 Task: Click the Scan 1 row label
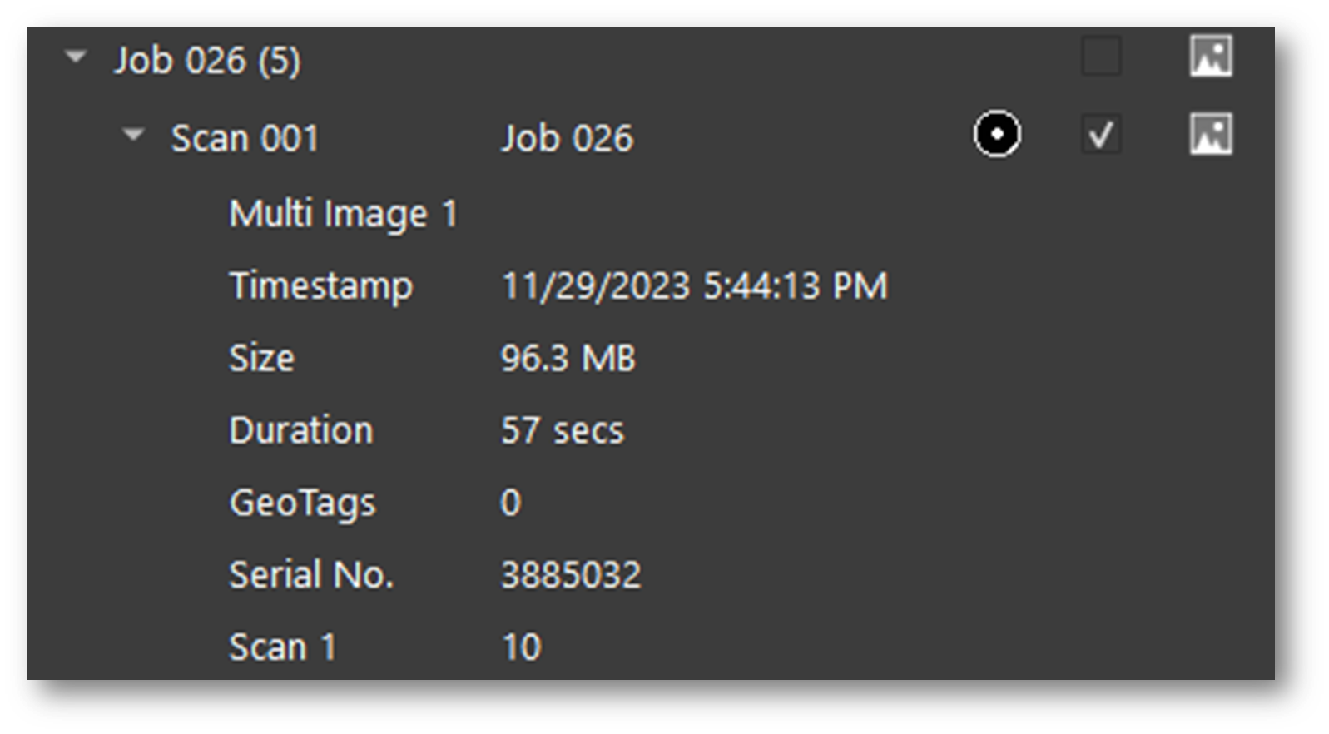pyautogui.click(x=282, y=647)
